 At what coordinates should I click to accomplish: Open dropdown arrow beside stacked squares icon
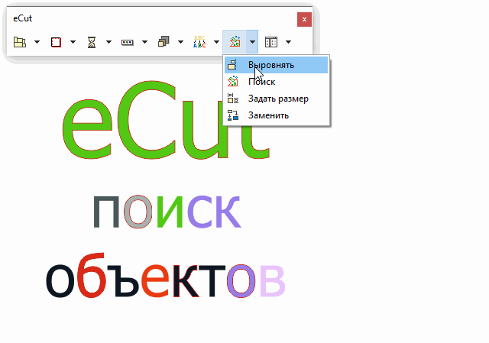[180, 42]
